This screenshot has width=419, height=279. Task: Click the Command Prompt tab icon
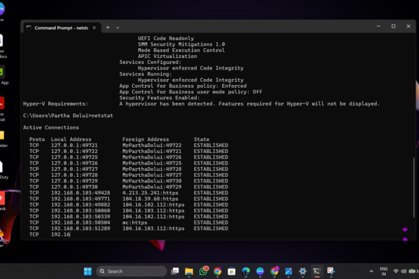[29, 27]
